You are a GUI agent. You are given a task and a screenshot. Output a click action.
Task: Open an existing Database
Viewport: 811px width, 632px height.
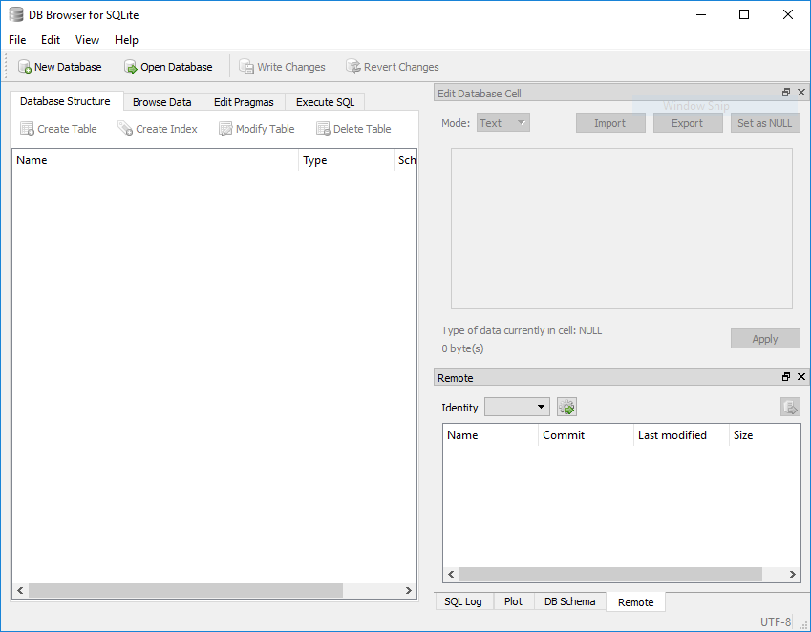168,67
